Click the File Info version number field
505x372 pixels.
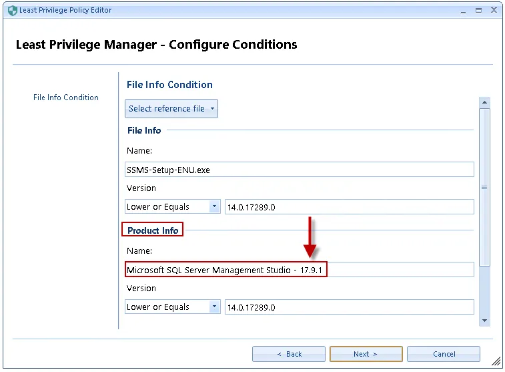[x=349, y=207]
